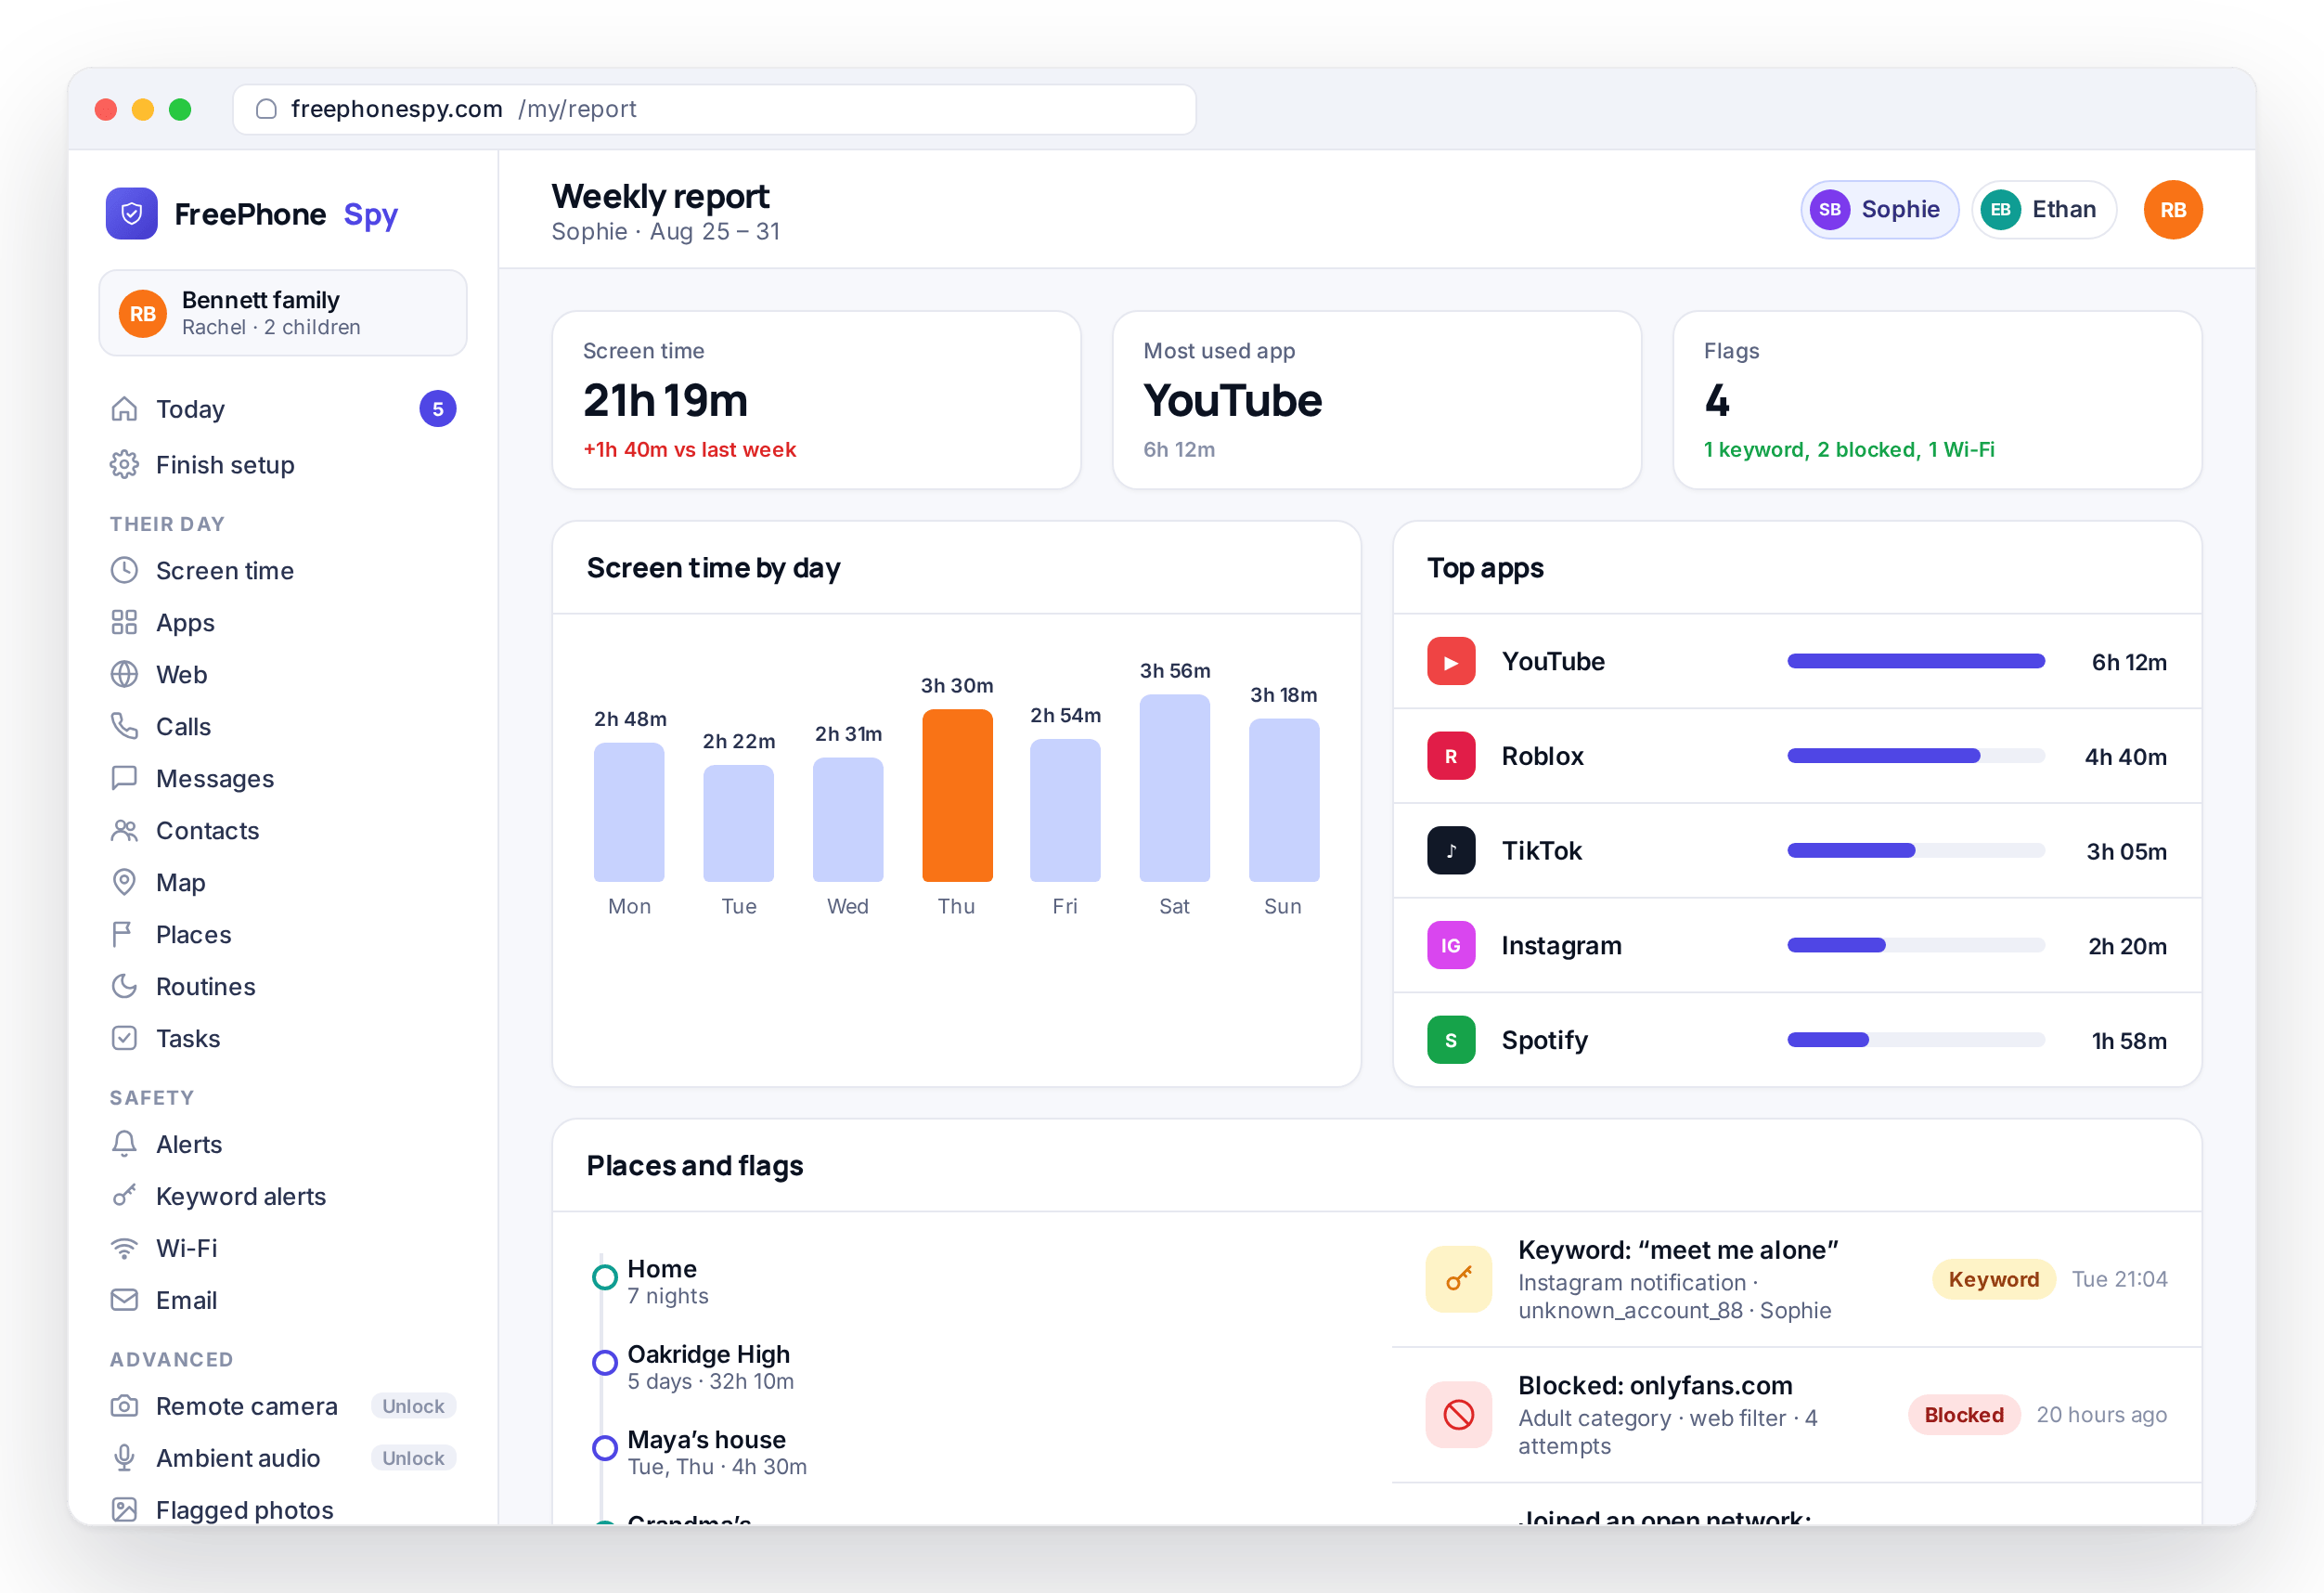
Task: Click the blocked site prohibition icon
Action: pos(1459,1415)
